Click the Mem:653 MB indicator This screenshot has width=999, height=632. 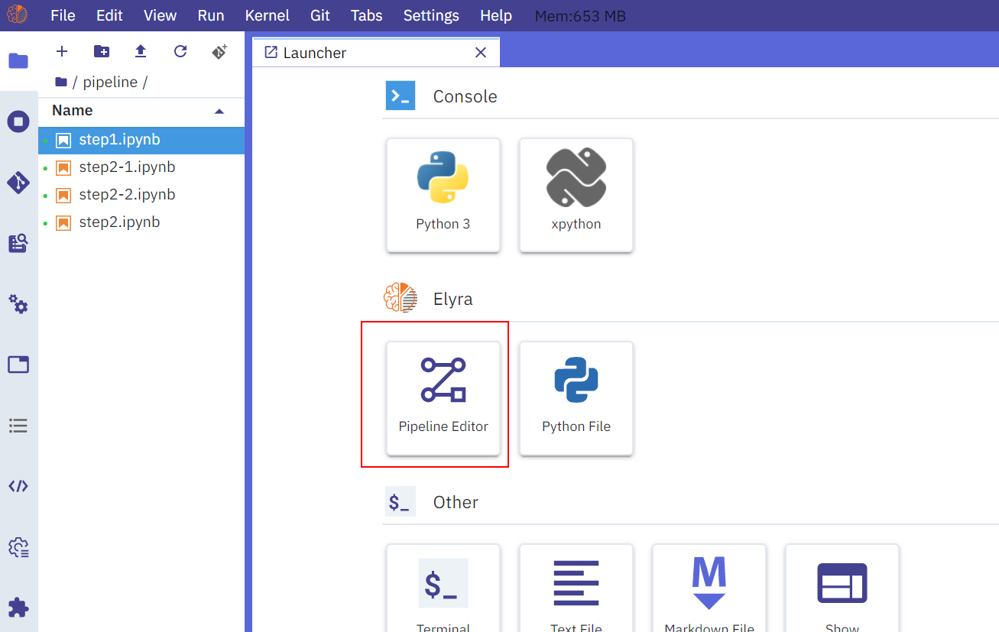click(x=580, y=16)
